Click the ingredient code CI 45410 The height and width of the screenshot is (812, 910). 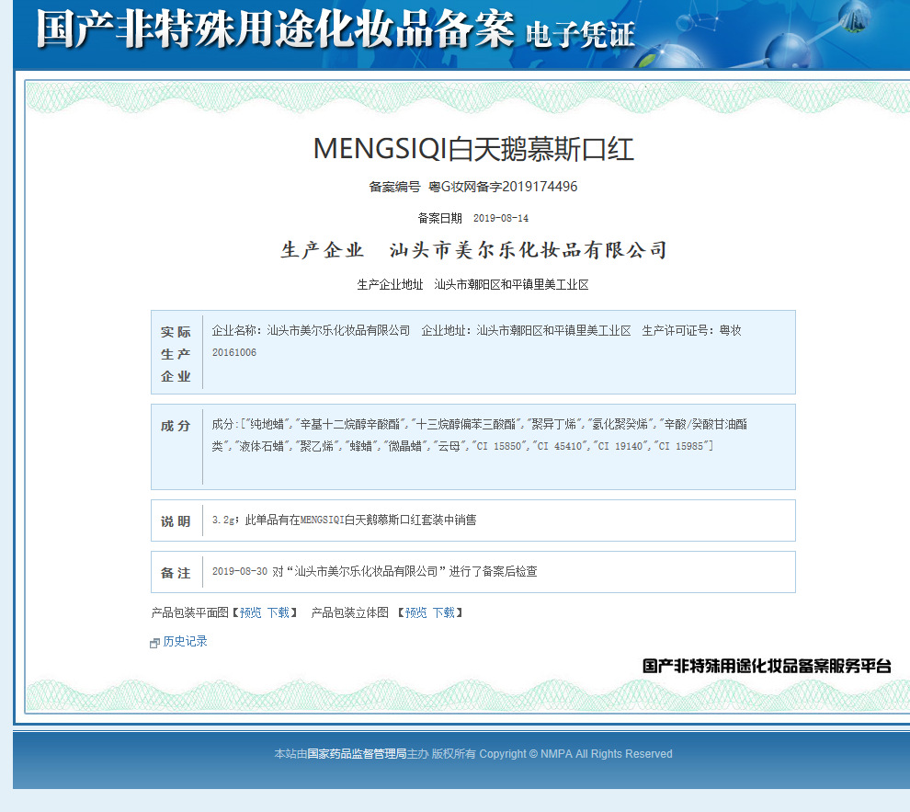(x=560, y=446)
